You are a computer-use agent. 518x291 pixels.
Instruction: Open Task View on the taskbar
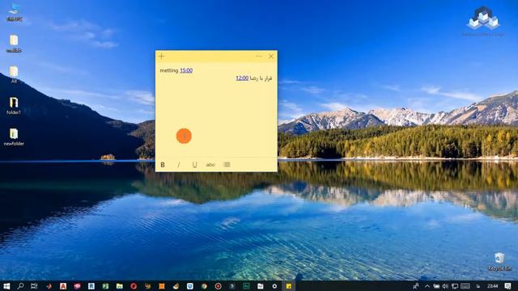pos(34,286)
